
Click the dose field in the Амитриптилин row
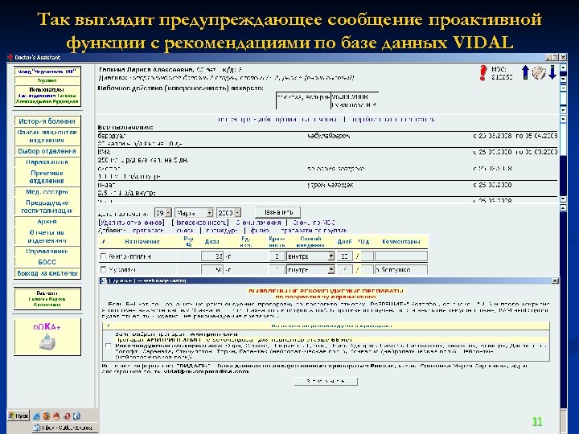point(212,256)
